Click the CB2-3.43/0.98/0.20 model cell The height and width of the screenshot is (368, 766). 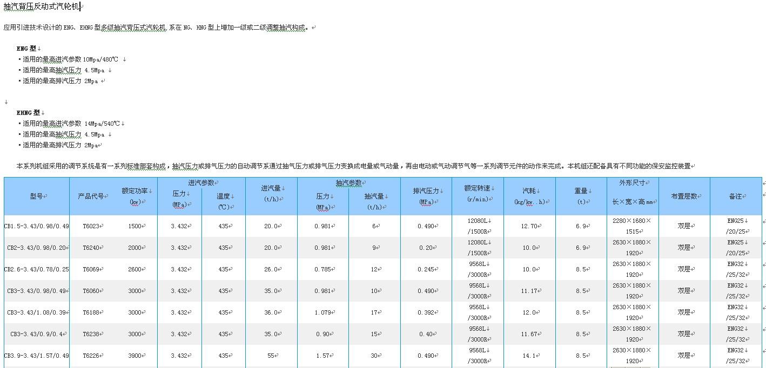[36, 248]
